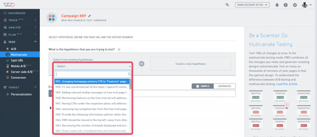The height and width of the screenshot is (137, 317).
Task: Edit campaign name with pencil icon
Action: tap(89, 16)
